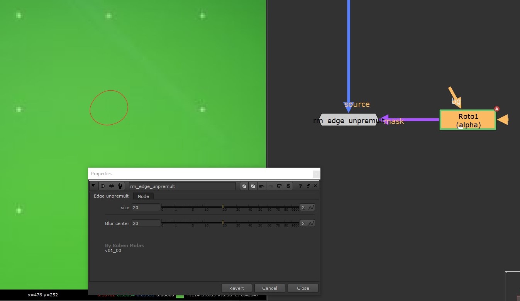Click the wrench icon in properties header
This screenshot has width=520, height=301.
point(120,186)
